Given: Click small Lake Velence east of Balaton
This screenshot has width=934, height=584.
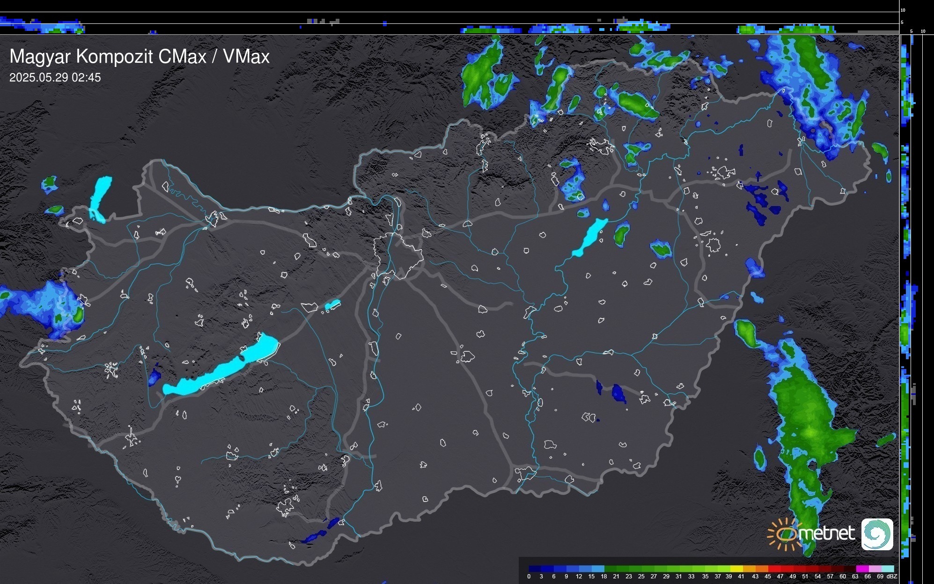Looking at the screenshot, I should tap(332, 305).
